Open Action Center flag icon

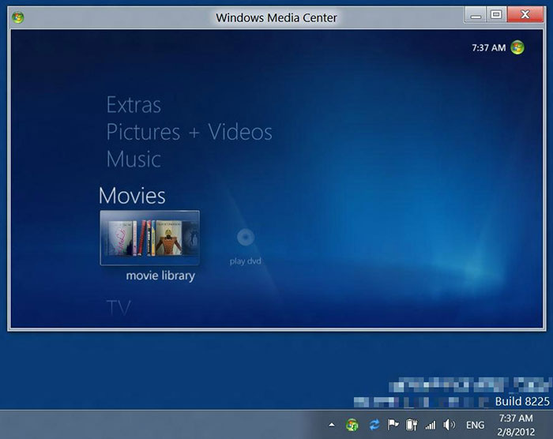pyautogui.click(x=393, y=425)
